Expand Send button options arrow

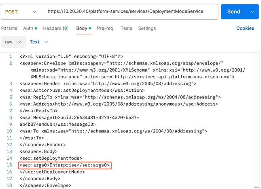point(253,12)
